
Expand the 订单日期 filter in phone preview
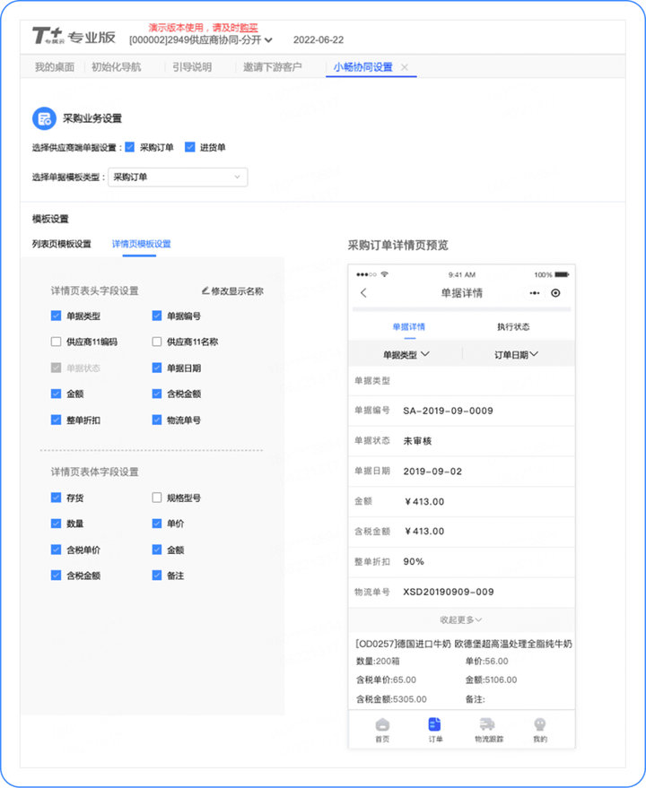click(x=516, y=354)
